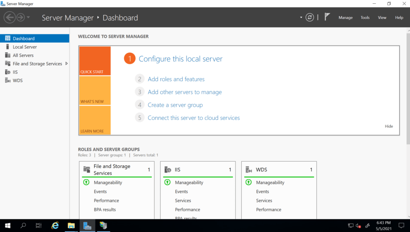Click Manageability status icon in File and Storage tile
This screenshot has height=232, width=410.
point(86,182)
